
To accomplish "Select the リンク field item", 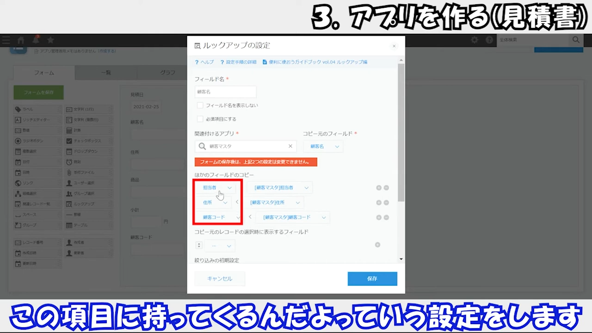I will (37, 183).
